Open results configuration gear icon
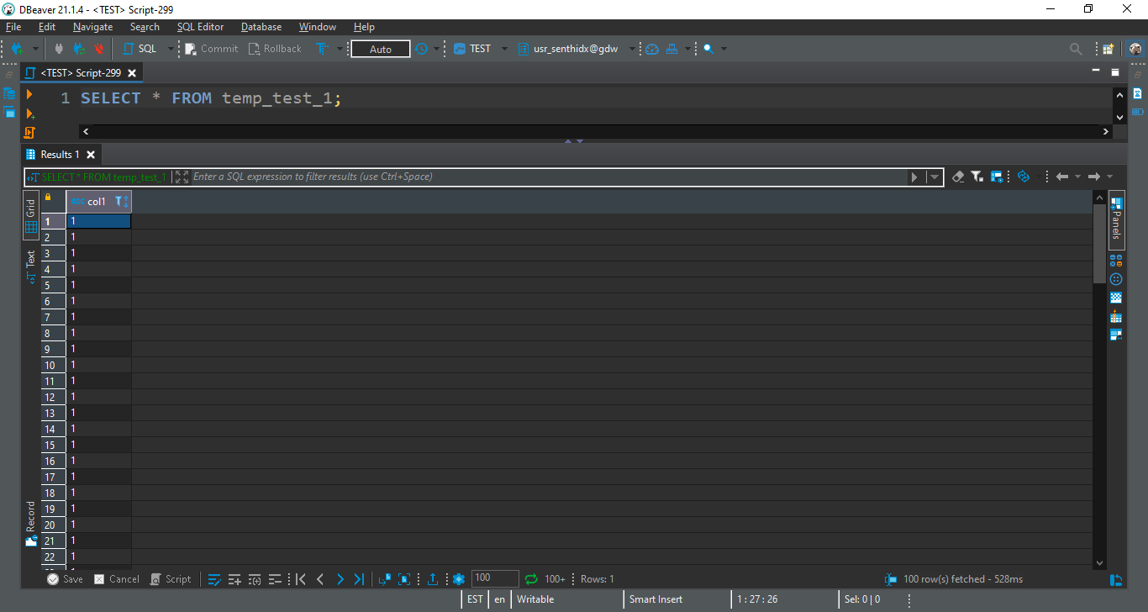The height and width of the screenshot is (612, 1148). [459, 579]
